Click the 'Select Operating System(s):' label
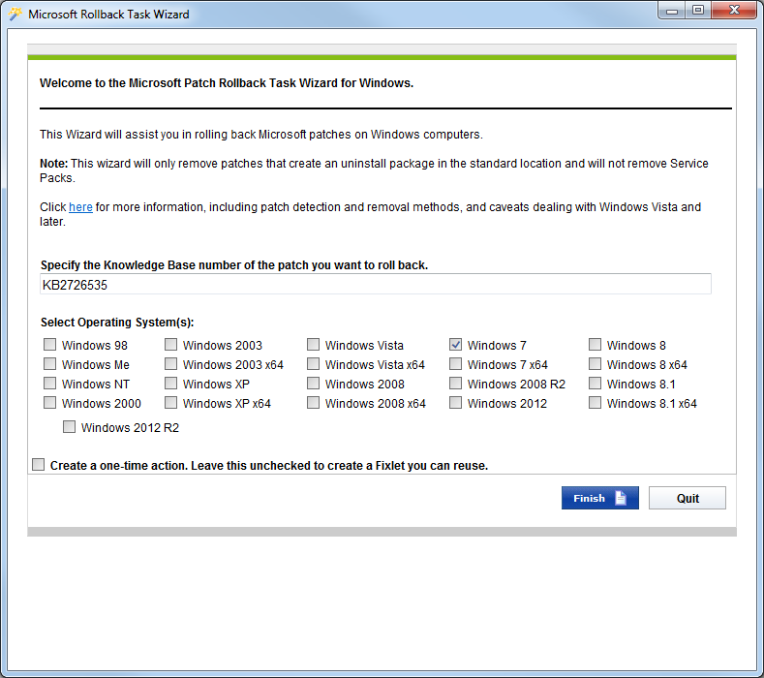Screen dimensions: 764x678 [x=117, y=323]
